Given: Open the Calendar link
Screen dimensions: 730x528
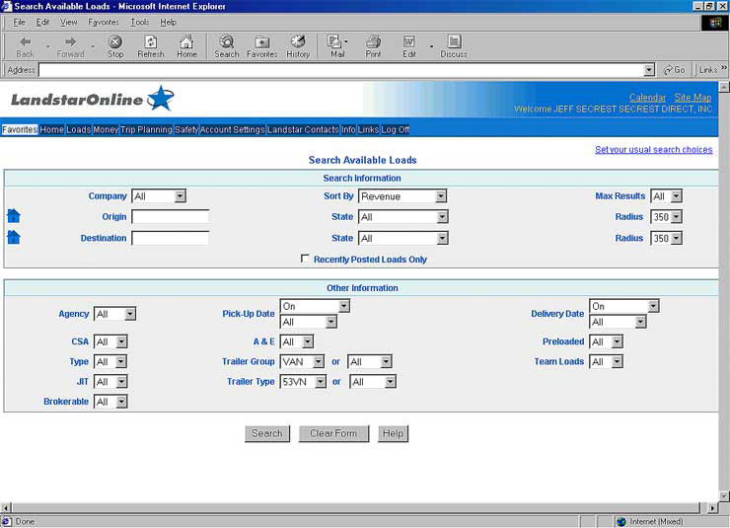Looking at the screenshot, I should tap(647, 98).
